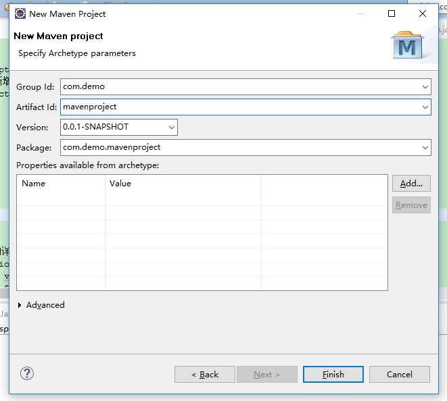
Task: Close the New Maven Project dialog
Action: coord(423,14)
